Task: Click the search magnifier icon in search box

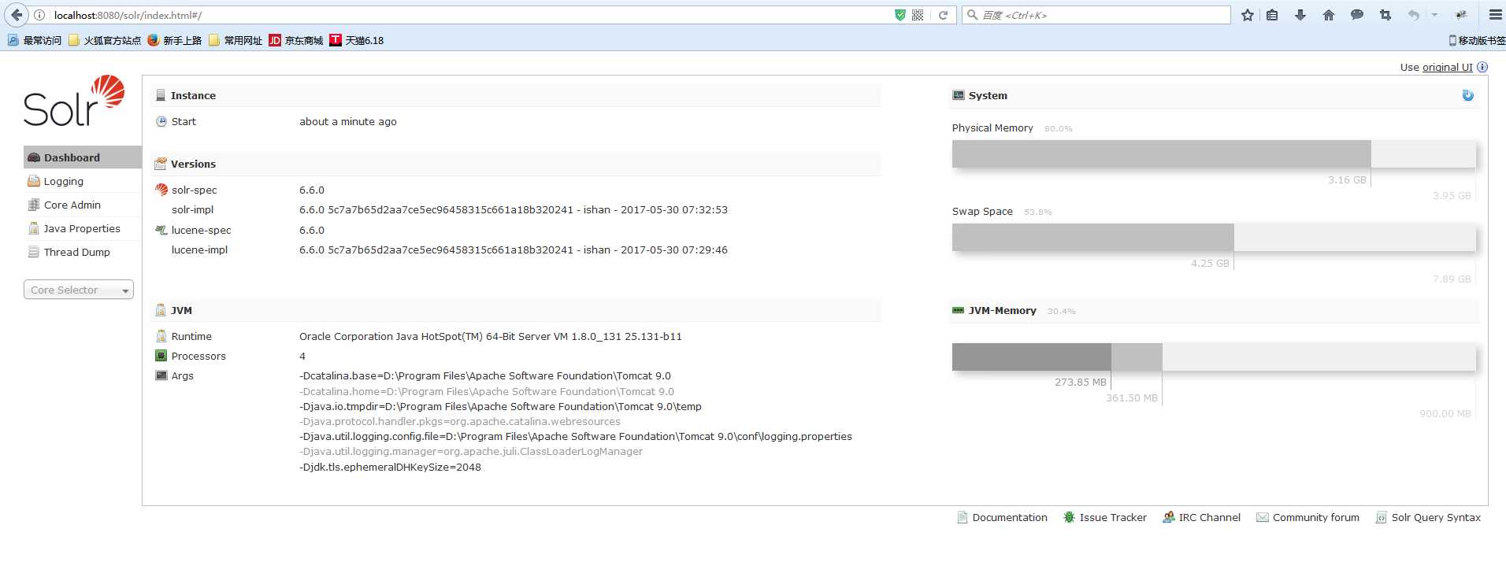Action: tap(972, 15)
